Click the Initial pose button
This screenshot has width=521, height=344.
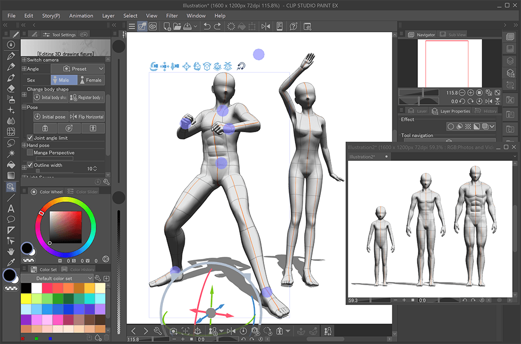pyautogui.click(x=51, y=117)
